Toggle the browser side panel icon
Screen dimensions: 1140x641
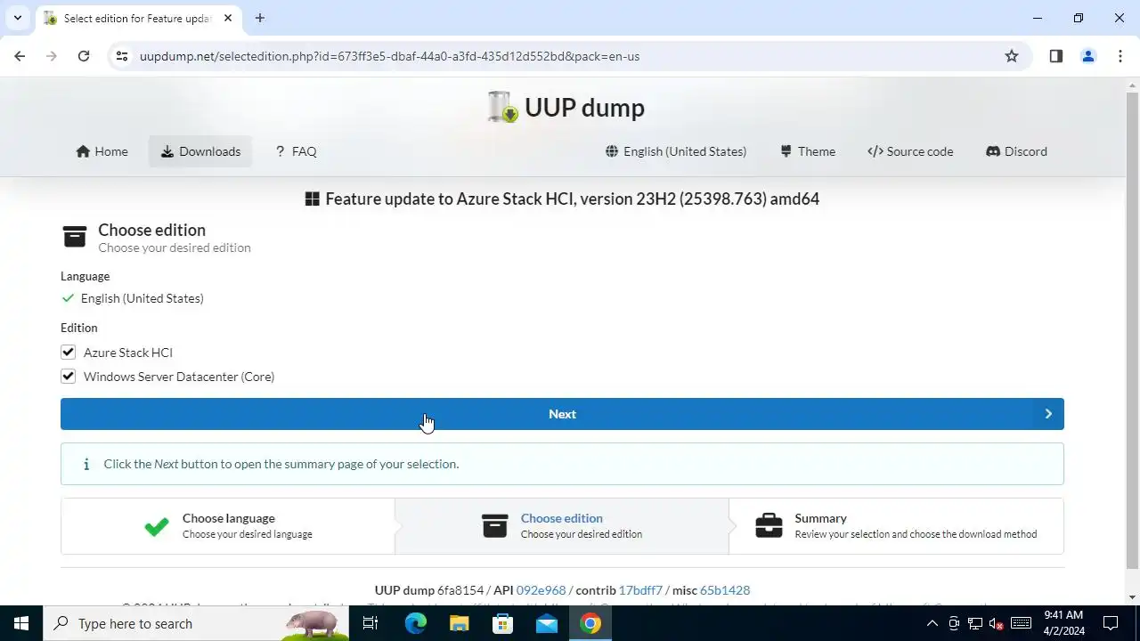click(x=1056, y=56)
